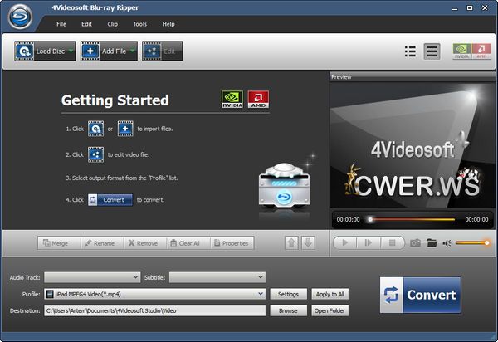Toggle NVIDIA/AMD acceleration indicator
The height and width of the screenshot is (342, 498).
coord(471,51)
